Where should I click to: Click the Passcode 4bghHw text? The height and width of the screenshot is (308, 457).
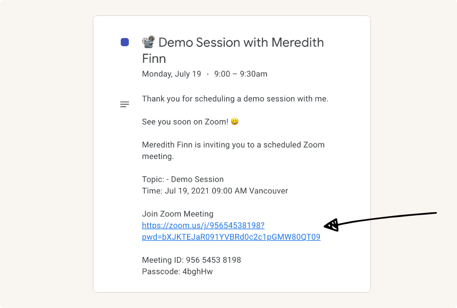click(x=178, y=271)
